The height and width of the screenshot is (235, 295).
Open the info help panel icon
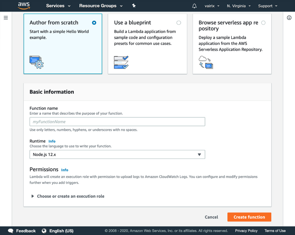click(289, 18)
